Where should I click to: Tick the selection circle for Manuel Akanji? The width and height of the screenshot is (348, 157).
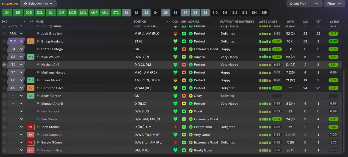tap(4, 104)
